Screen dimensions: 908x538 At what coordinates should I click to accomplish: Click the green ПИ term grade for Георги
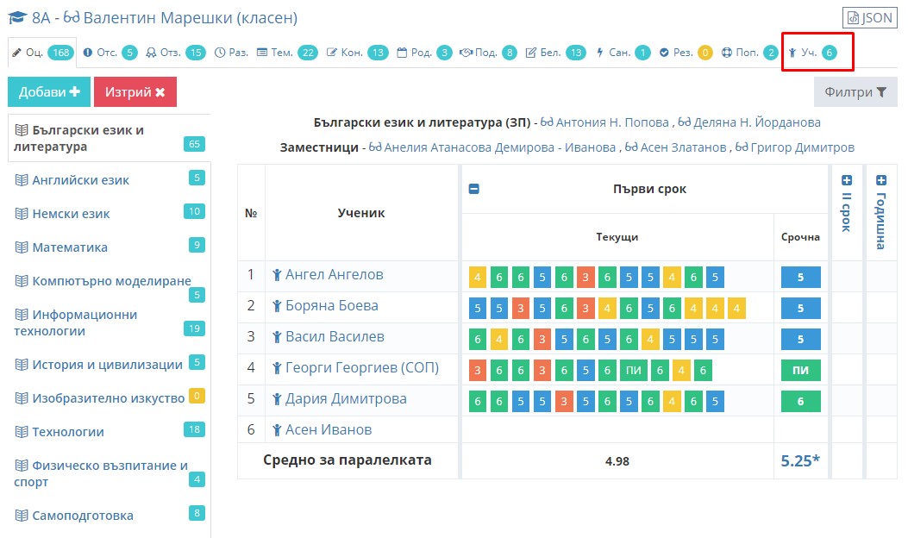(800, 370)
